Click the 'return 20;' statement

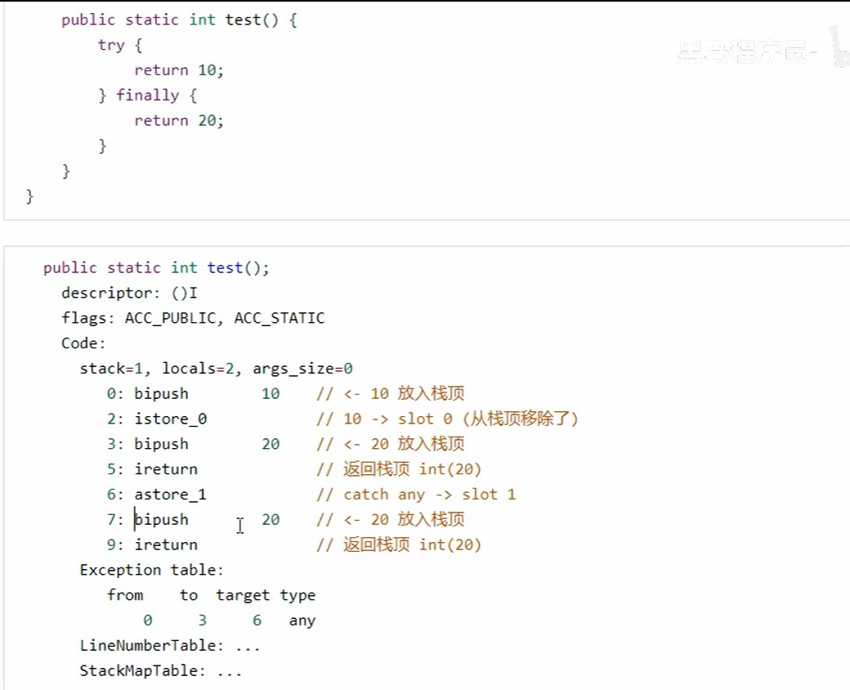click(x=179, y=120)
